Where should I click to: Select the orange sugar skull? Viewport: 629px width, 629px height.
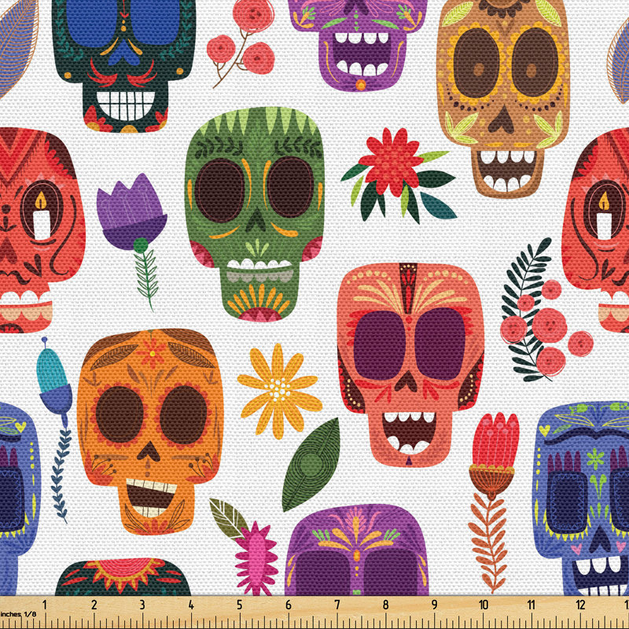point(150,432)
